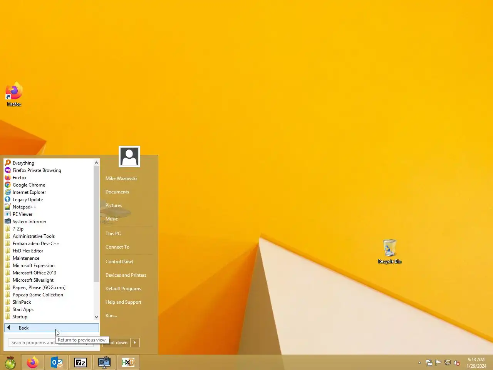Open Everything from the programs list

coord(49,163)
